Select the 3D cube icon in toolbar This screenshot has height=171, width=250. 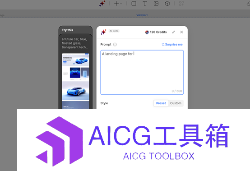[x=167, y=4]
